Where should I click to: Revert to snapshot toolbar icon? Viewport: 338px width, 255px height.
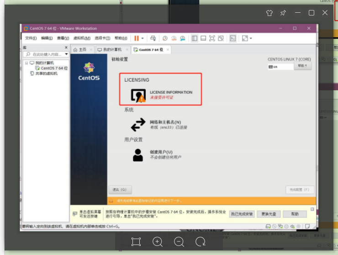click(x=174, y=38)
